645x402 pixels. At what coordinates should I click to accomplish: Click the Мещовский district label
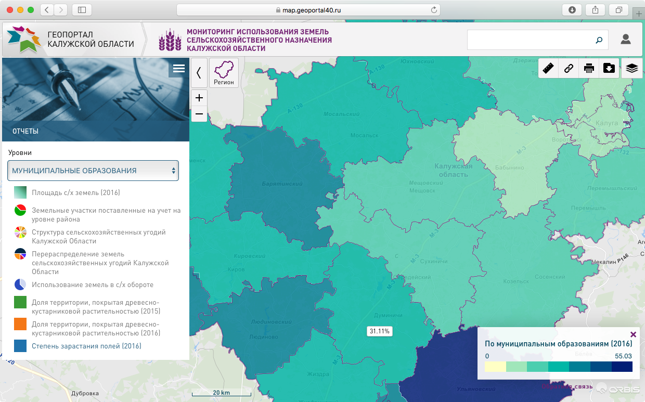[x=426, y=183]
